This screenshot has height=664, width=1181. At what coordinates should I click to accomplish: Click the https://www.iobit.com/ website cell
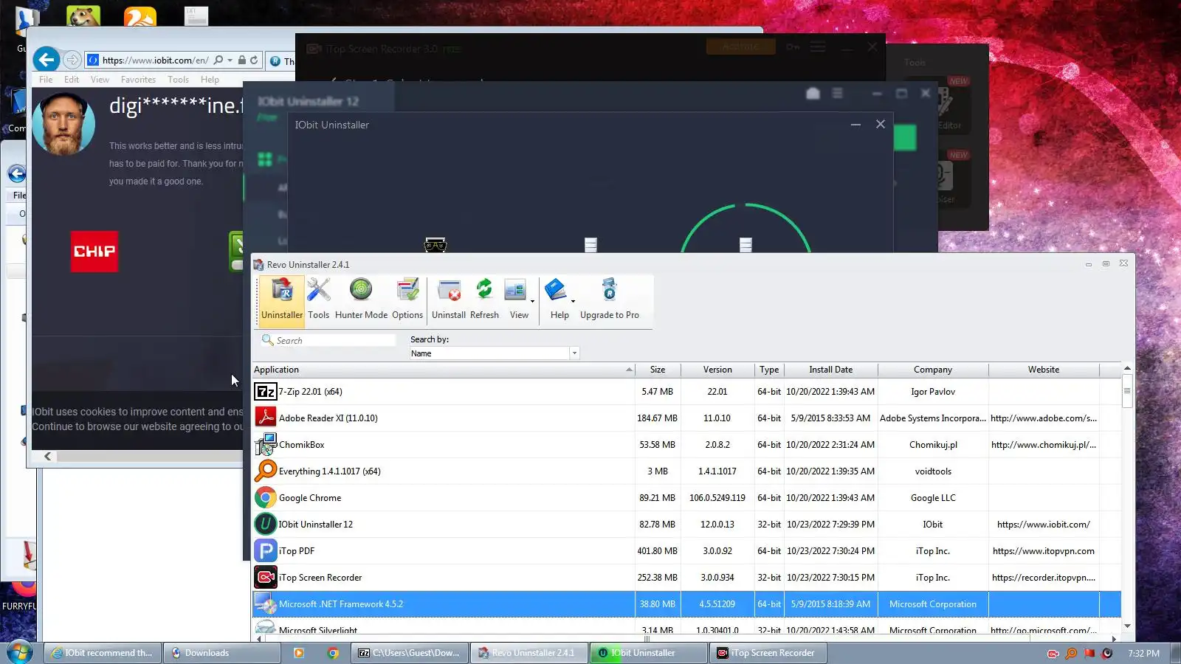(x=1044, y=525)
